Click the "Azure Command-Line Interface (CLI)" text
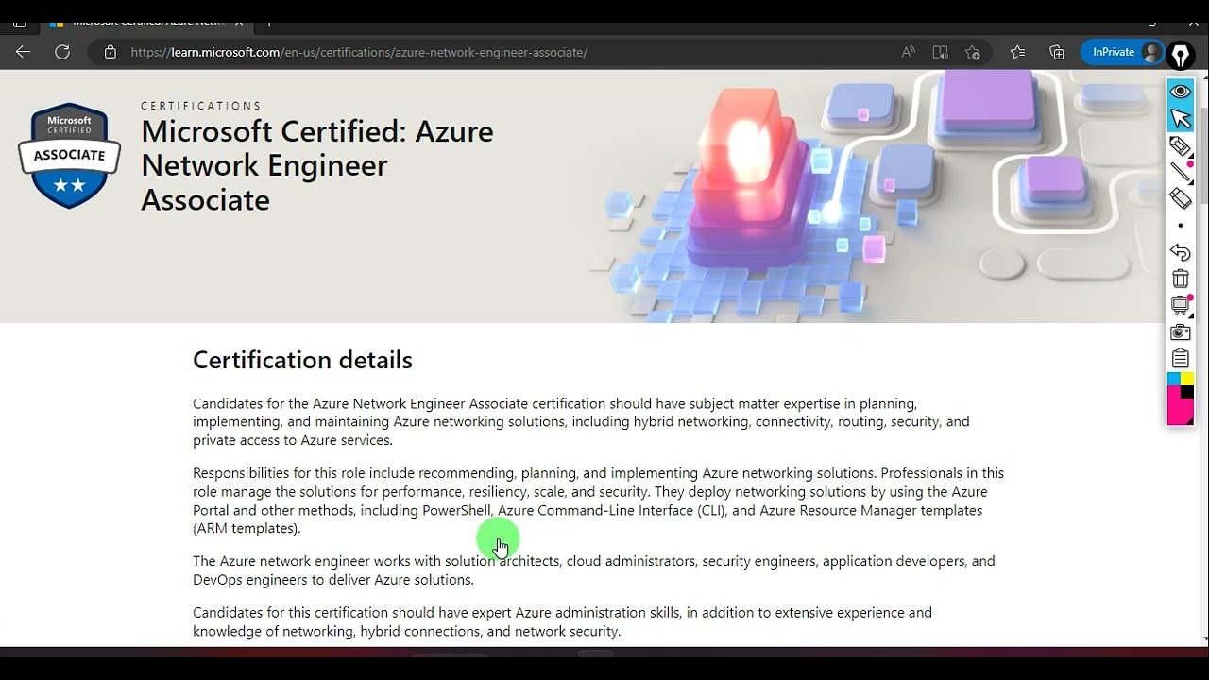 [x=612, y=510]
